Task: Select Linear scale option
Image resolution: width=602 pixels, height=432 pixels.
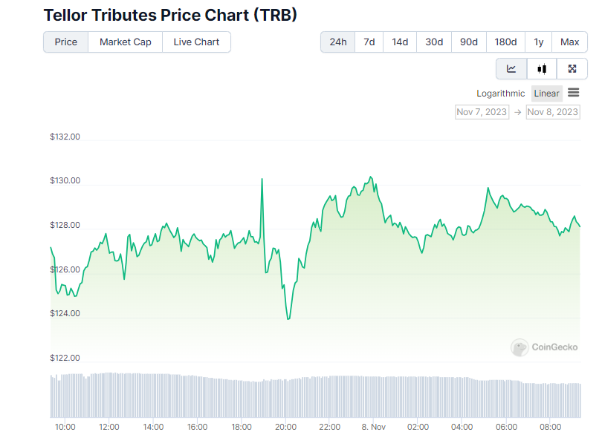Action: click(546, 94)
